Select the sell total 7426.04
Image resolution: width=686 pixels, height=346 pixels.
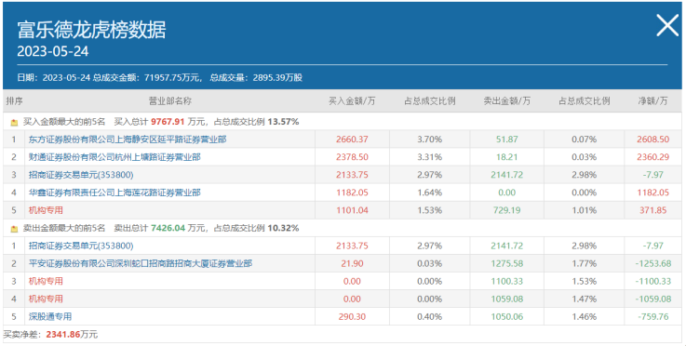(x=168, y=228)
